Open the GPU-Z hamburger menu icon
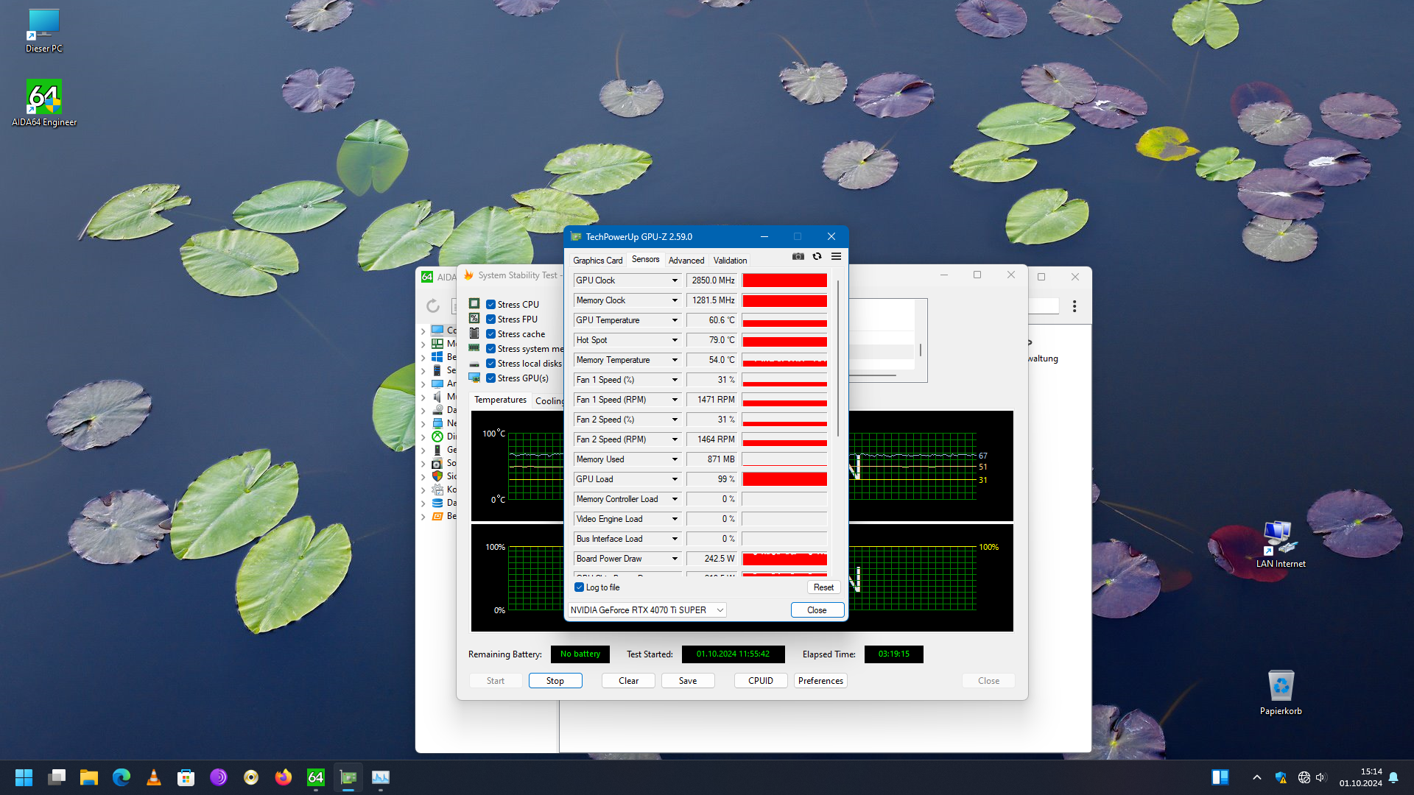 [x=836, y=256]
